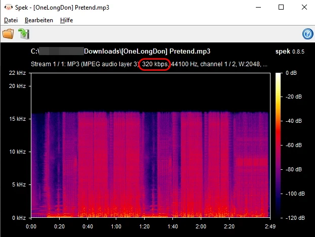Screen dimensions: 315x237
Task: Click the "spek 0.8.5" version label
Action: pos(290,52)
